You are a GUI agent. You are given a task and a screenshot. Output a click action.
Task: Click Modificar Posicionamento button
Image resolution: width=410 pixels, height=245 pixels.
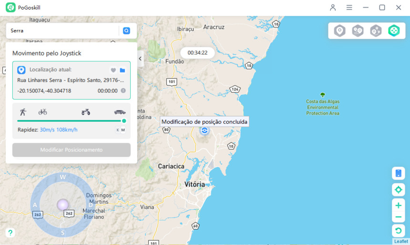[72, 150]
